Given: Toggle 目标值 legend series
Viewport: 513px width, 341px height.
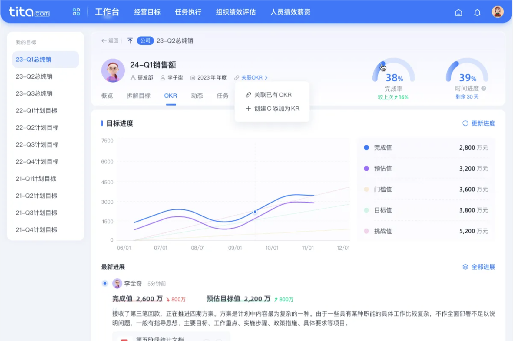Looking at the screenshot, I should click(x=366, y=210).
